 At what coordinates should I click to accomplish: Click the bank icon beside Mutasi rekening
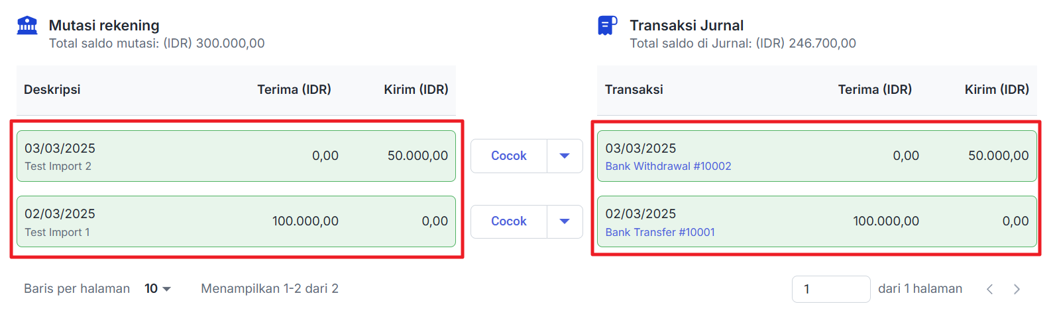tap(27, 26)
